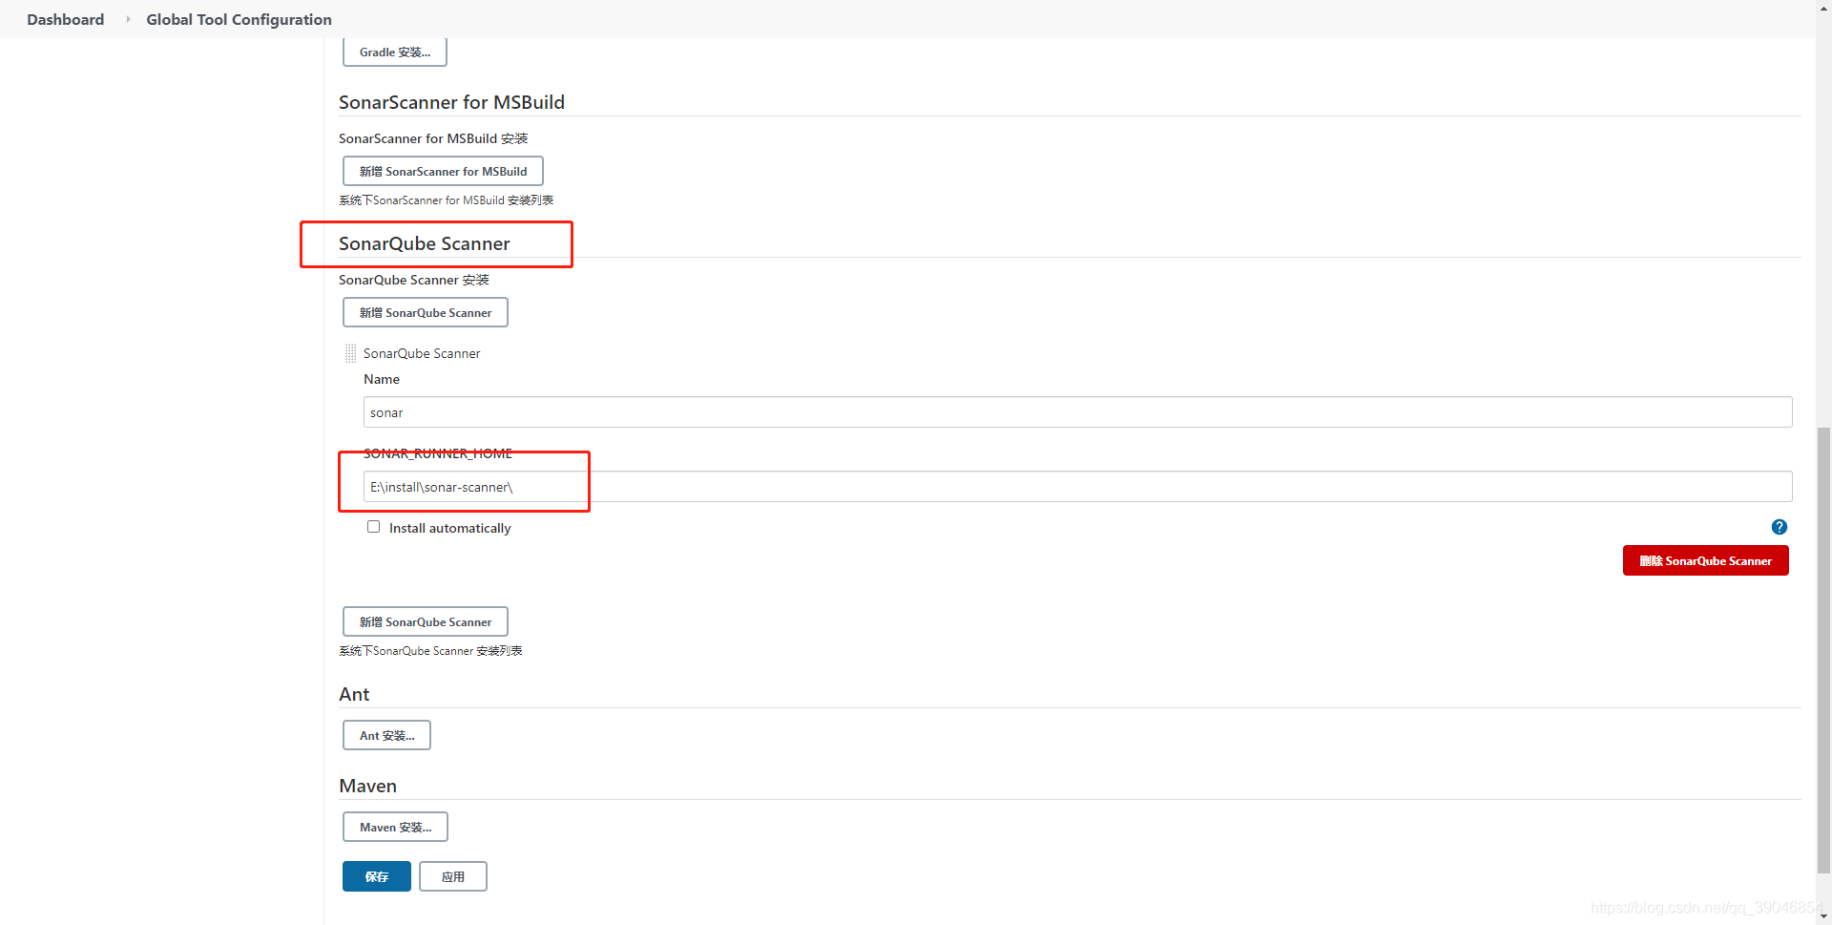Click the scrollbar down arrow
The width and height of the screenshot is (1832, 925).
click(x=1823, y=916)
